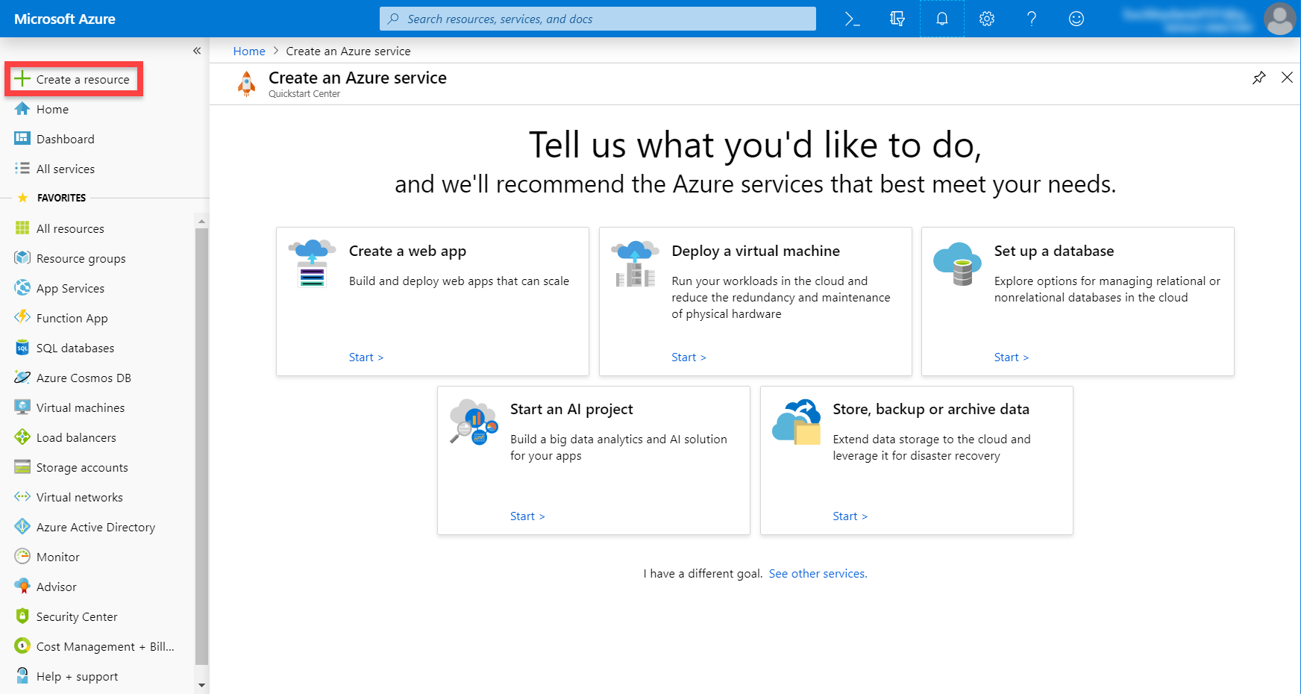1301x694 pixels.
Task: Click the Cost Management + Billing icon
Action: click(22, 646)
